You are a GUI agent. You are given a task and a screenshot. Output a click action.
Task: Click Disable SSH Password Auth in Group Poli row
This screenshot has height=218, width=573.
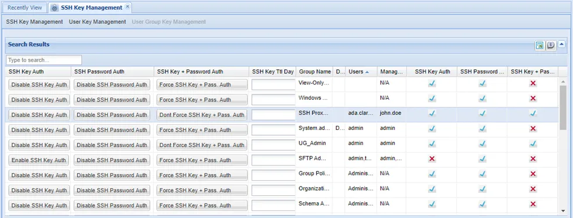click(x=112, y=175)
